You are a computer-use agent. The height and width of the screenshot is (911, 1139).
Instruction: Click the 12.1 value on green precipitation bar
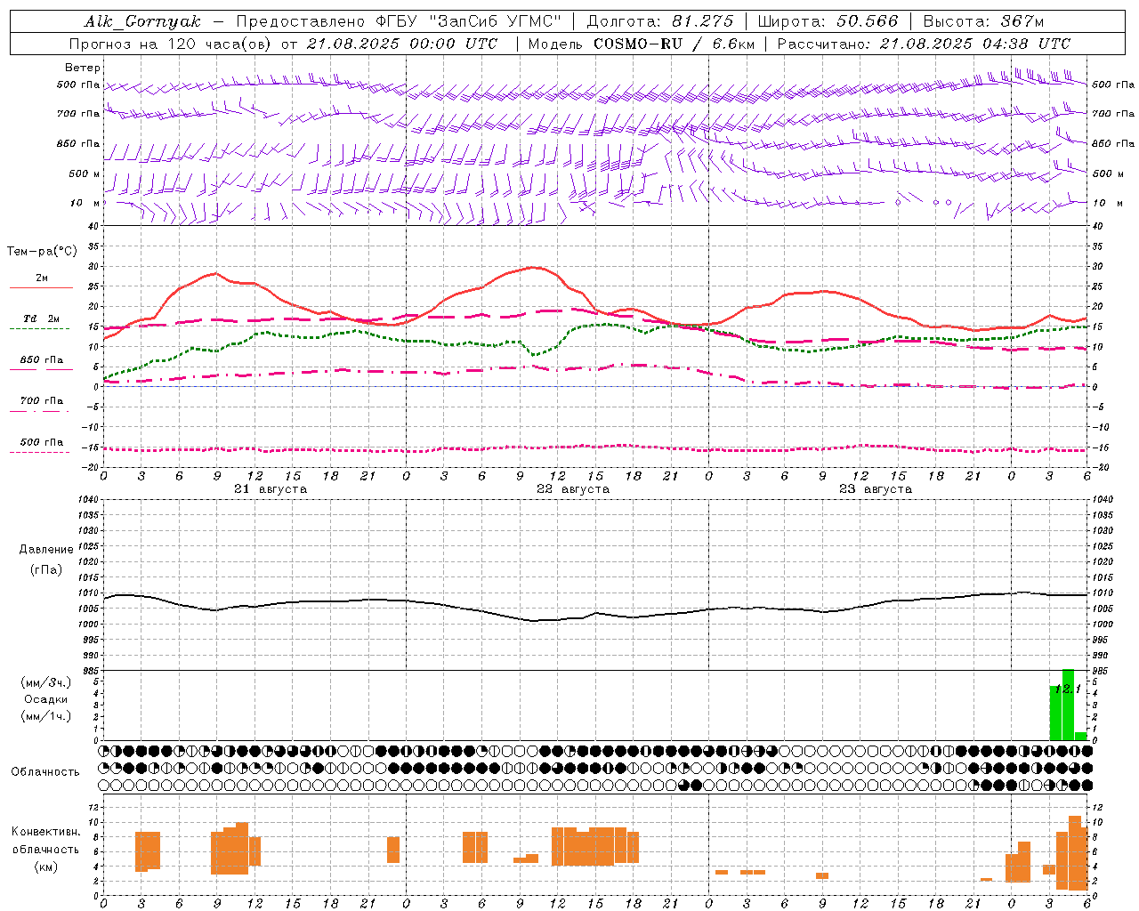1067,689
